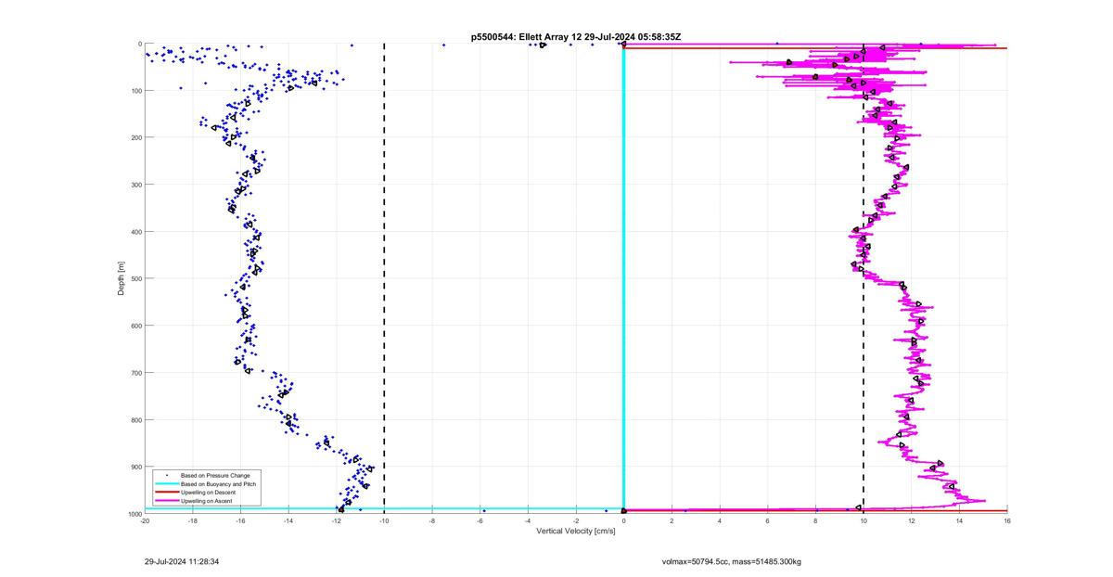
Task: Click x-axis tick label '-8'
Action: coord(432,520)
